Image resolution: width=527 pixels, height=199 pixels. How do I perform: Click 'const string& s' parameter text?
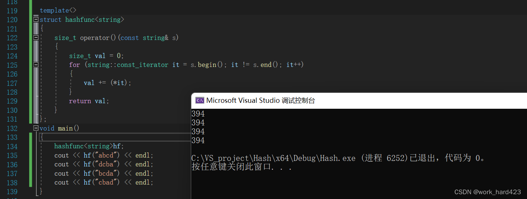click(x=149, y=38)
